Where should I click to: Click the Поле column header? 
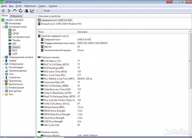[57, 32]
